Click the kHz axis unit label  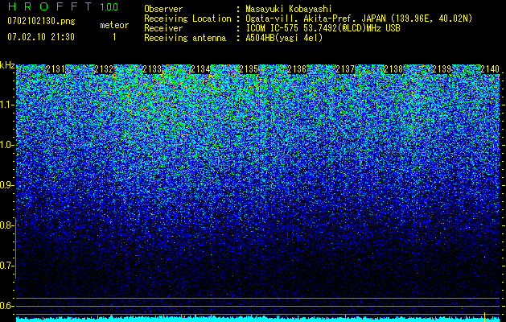coord(7,65)
